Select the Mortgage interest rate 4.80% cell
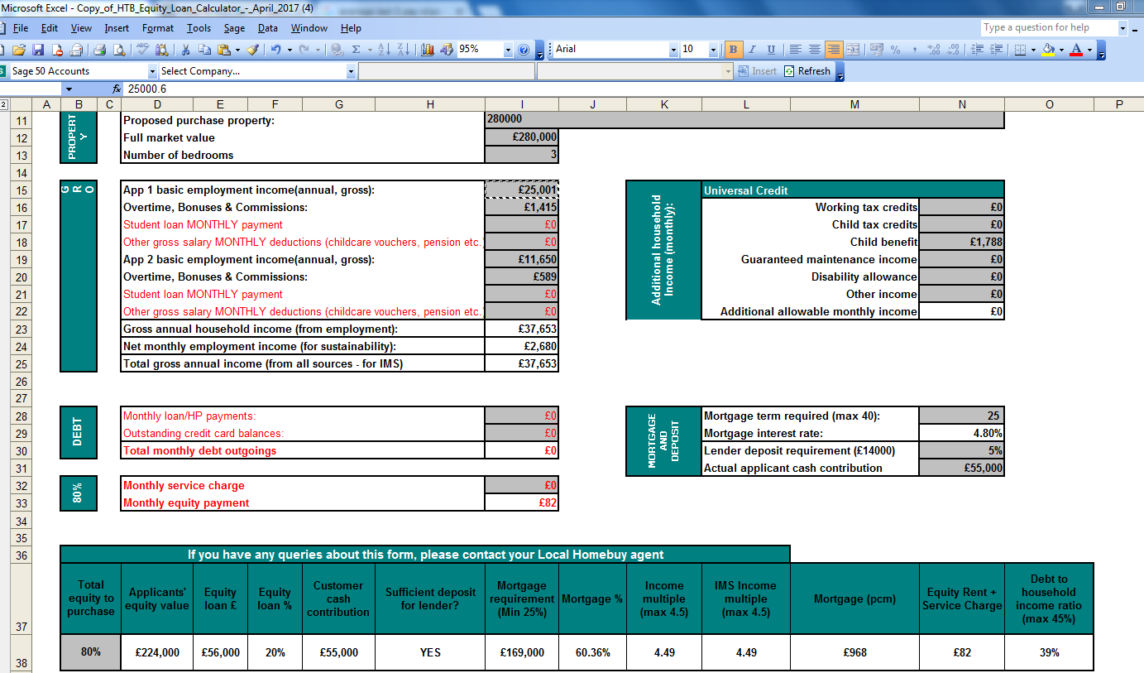Viewport: 1144px width, 673px height. pyautogui.click(x=961, y=433)
